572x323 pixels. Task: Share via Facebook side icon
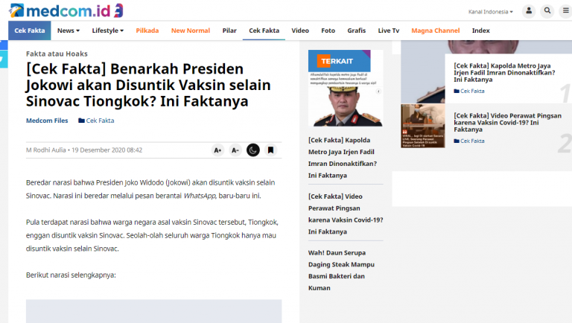[x=4, y=45]
